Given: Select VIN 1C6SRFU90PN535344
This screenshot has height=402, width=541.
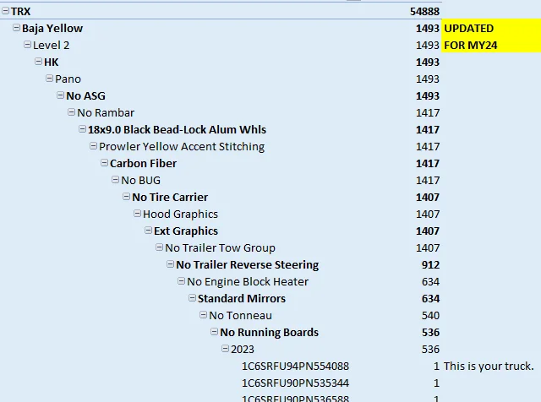Looking at the screenshot, I should tap(295, 383).
